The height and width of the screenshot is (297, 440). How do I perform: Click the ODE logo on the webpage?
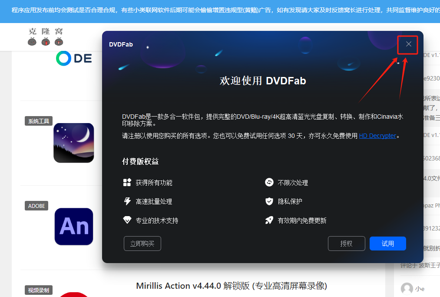pyautogui.click(x=74, y=58)
